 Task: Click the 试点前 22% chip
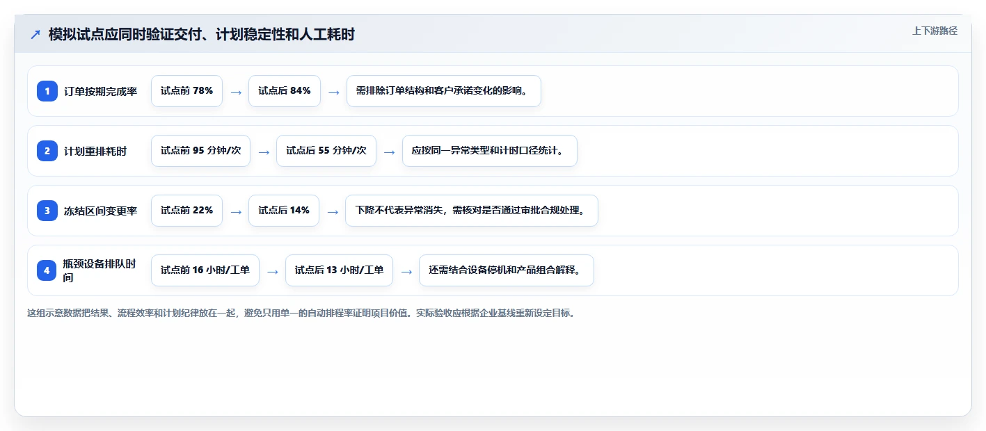[x=186, y=211]
